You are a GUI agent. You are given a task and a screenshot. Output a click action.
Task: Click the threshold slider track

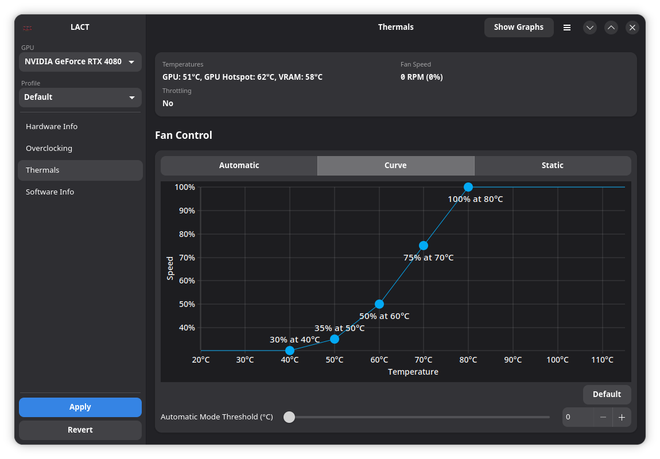tap(417, 417)
